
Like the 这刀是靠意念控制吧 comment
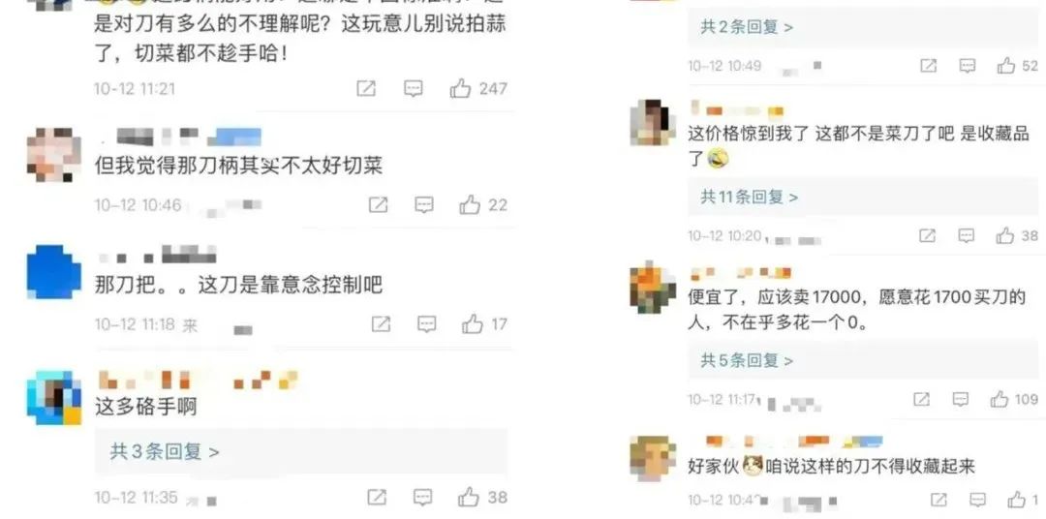coord(473,324)
